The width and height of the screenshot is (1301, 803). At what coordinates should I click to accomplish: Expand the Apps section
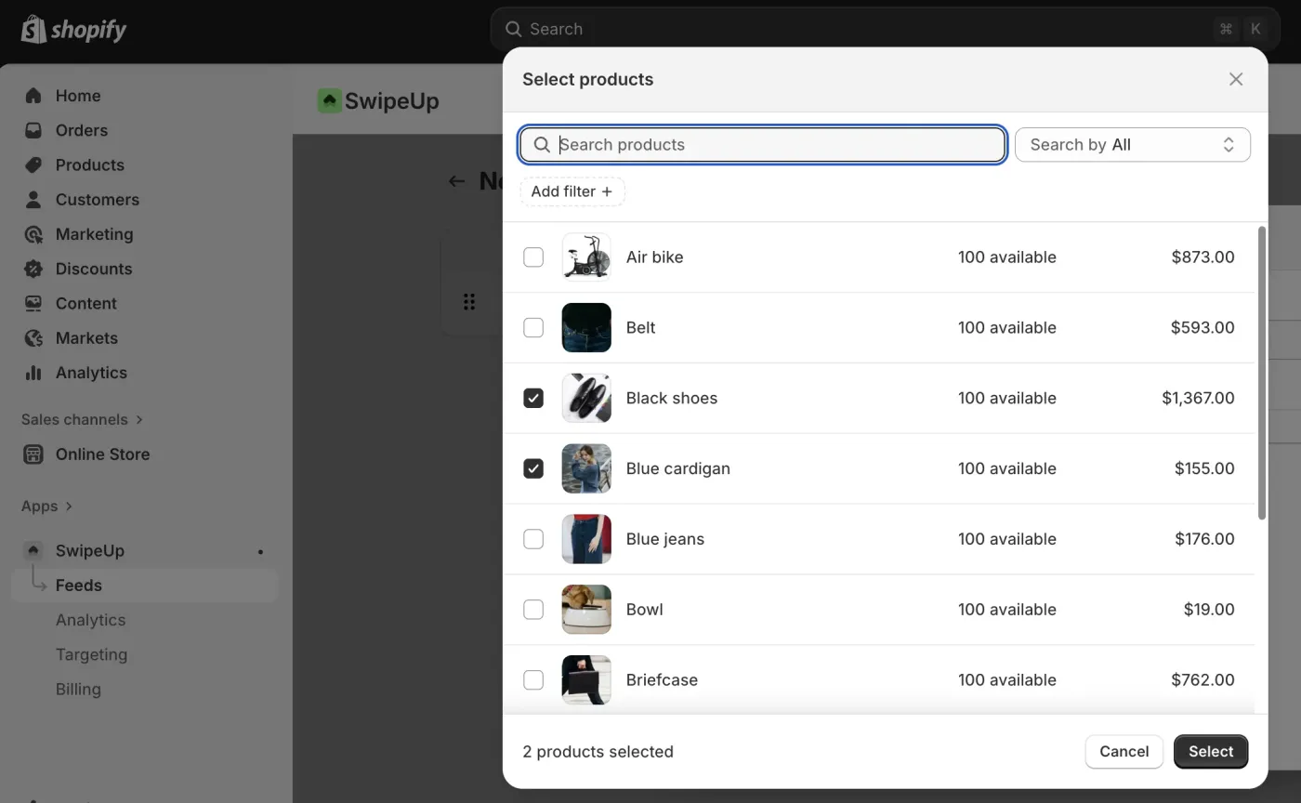[46, 506]
